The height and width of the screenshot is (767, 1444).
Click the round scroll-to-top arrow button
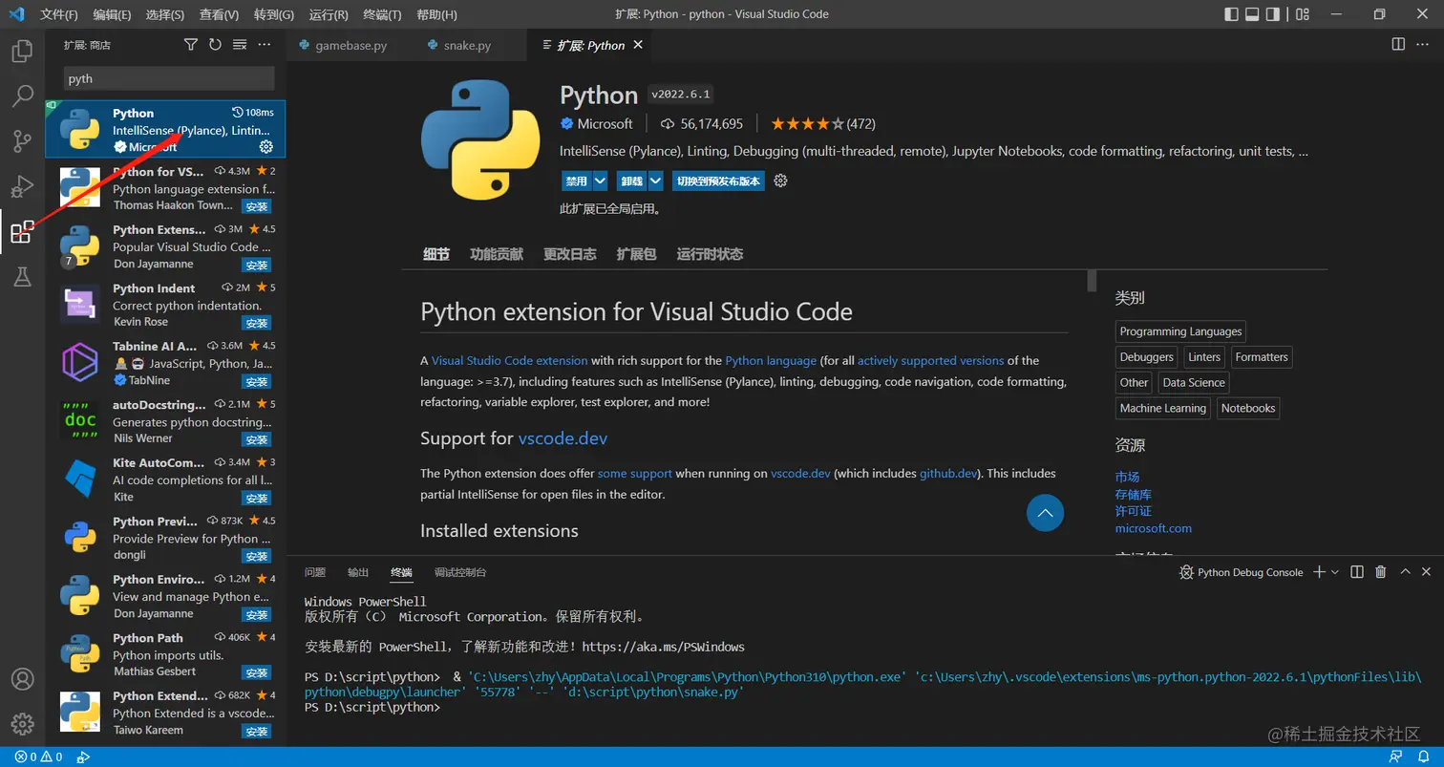pyautogui.click(x=1045, y=513)
